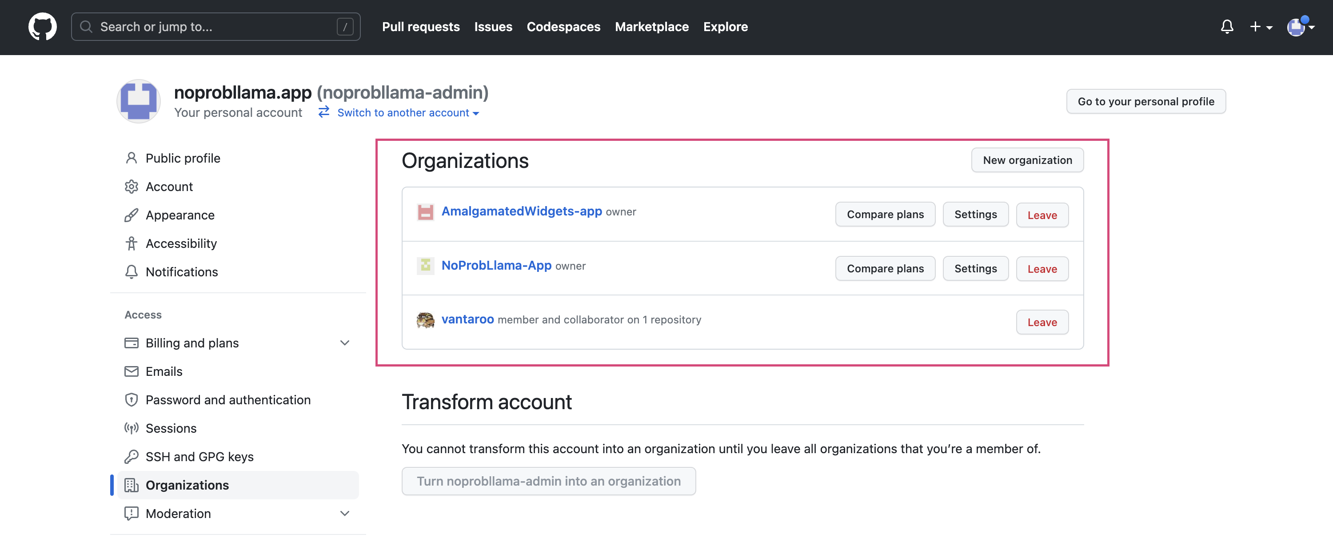Click the Password shield icon
The height and width of the screenshot is (542, 1333).
coord(132,400)
